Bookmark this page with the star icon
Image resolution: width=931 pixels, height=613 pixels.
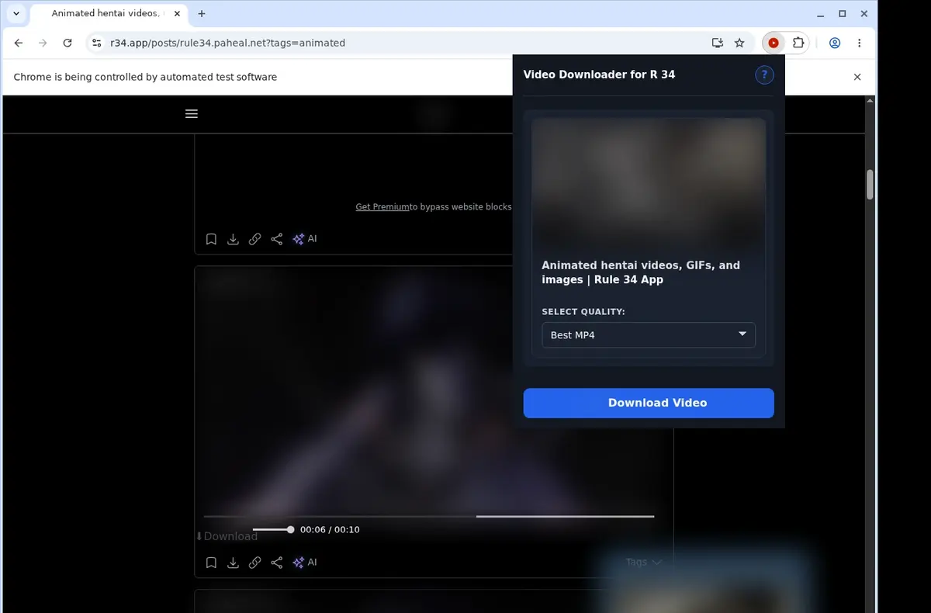(739, 43)
